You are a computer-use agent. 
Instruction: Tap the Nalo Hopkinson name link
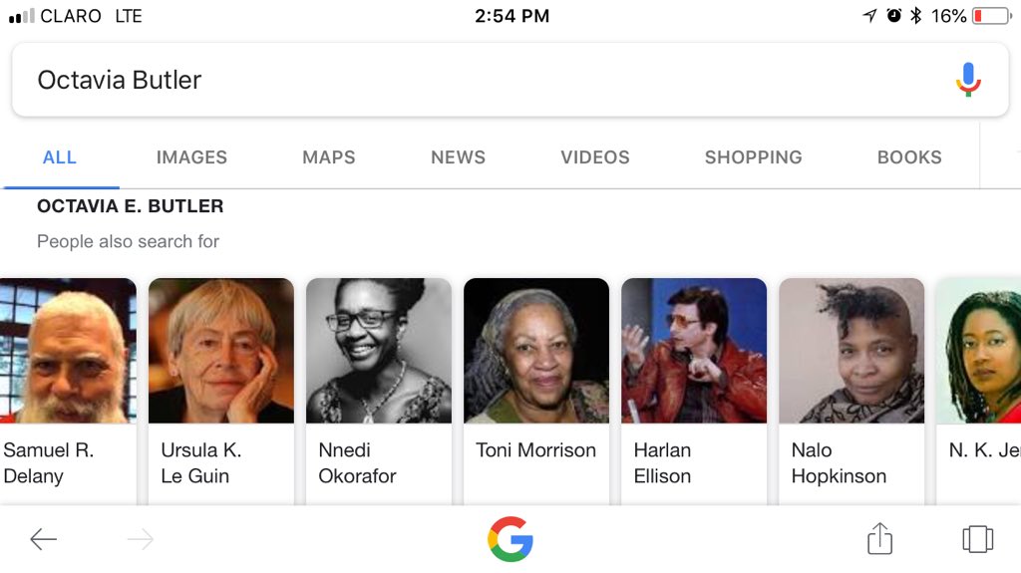(839, 463)
